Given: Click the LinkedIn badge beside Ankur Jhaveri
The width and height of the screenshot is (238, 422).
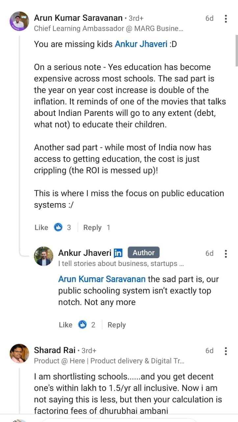Looking at the screenshot, I should (x=118, y=253).
